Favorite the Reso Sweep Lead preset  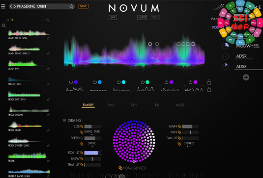[48, 146]
